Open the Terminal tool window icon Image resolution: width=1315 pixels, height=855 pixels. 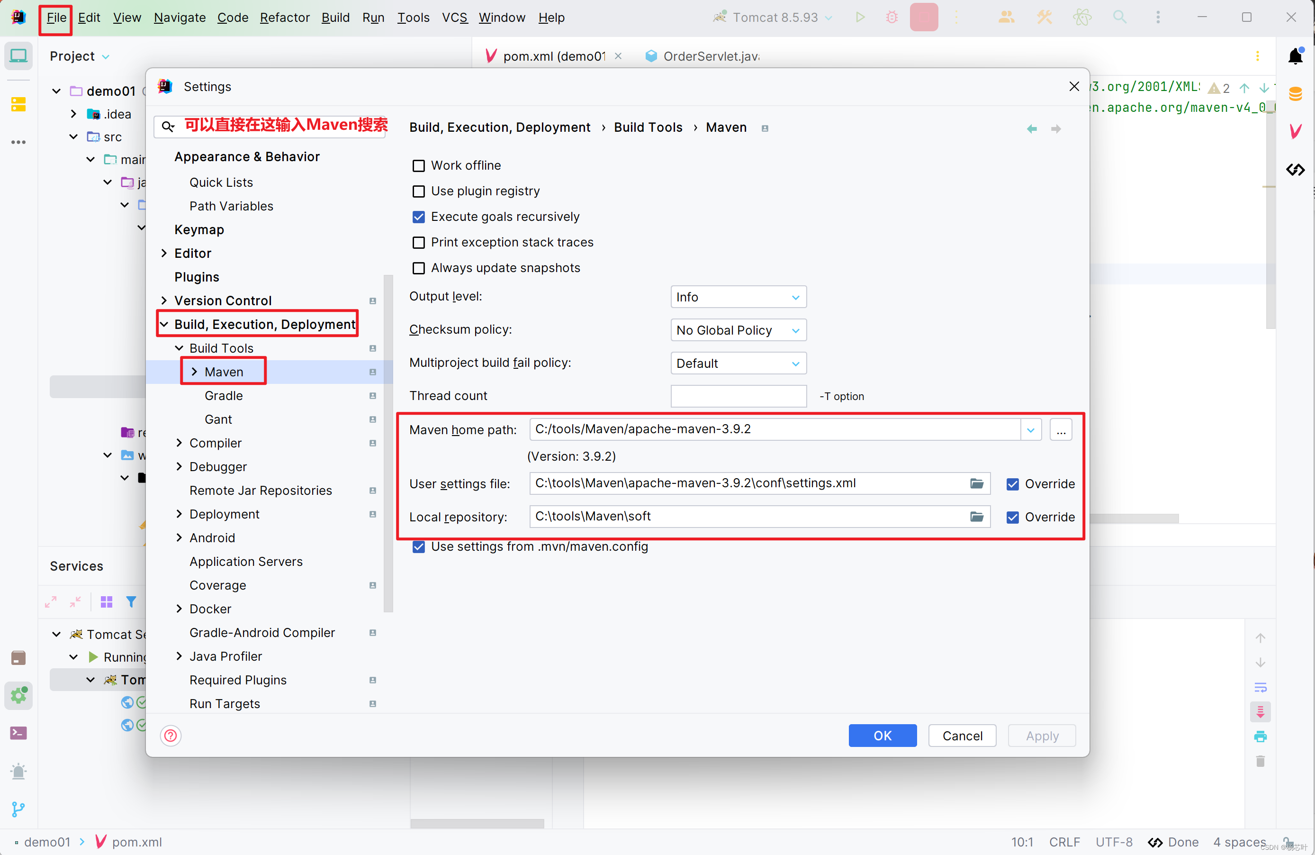click(x=18, y=733)
